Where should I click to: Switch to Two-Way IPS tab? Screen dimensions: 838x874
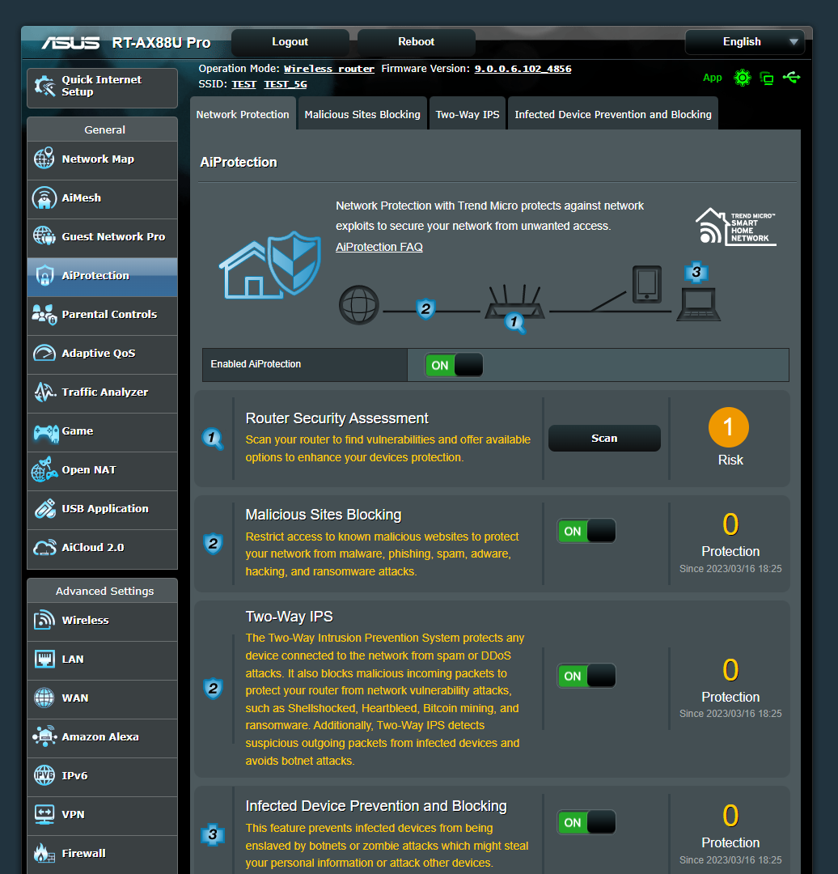tap(468, 114)
